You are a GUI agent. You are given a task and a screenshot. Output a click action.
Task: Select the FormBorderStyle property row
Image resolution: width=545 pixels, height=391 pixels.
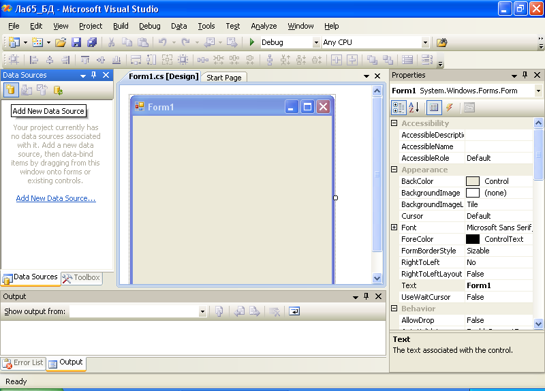tap(466, 251)
